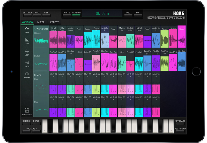Select the SlapBas s2 step
The width and height of the screenshot is (207, 143).
point(105,60)
